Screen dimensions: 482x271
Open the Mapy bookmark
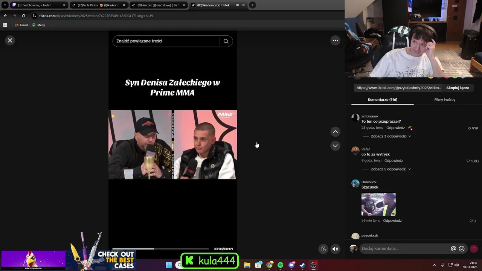pyautogui.click(x=38, y=25)
